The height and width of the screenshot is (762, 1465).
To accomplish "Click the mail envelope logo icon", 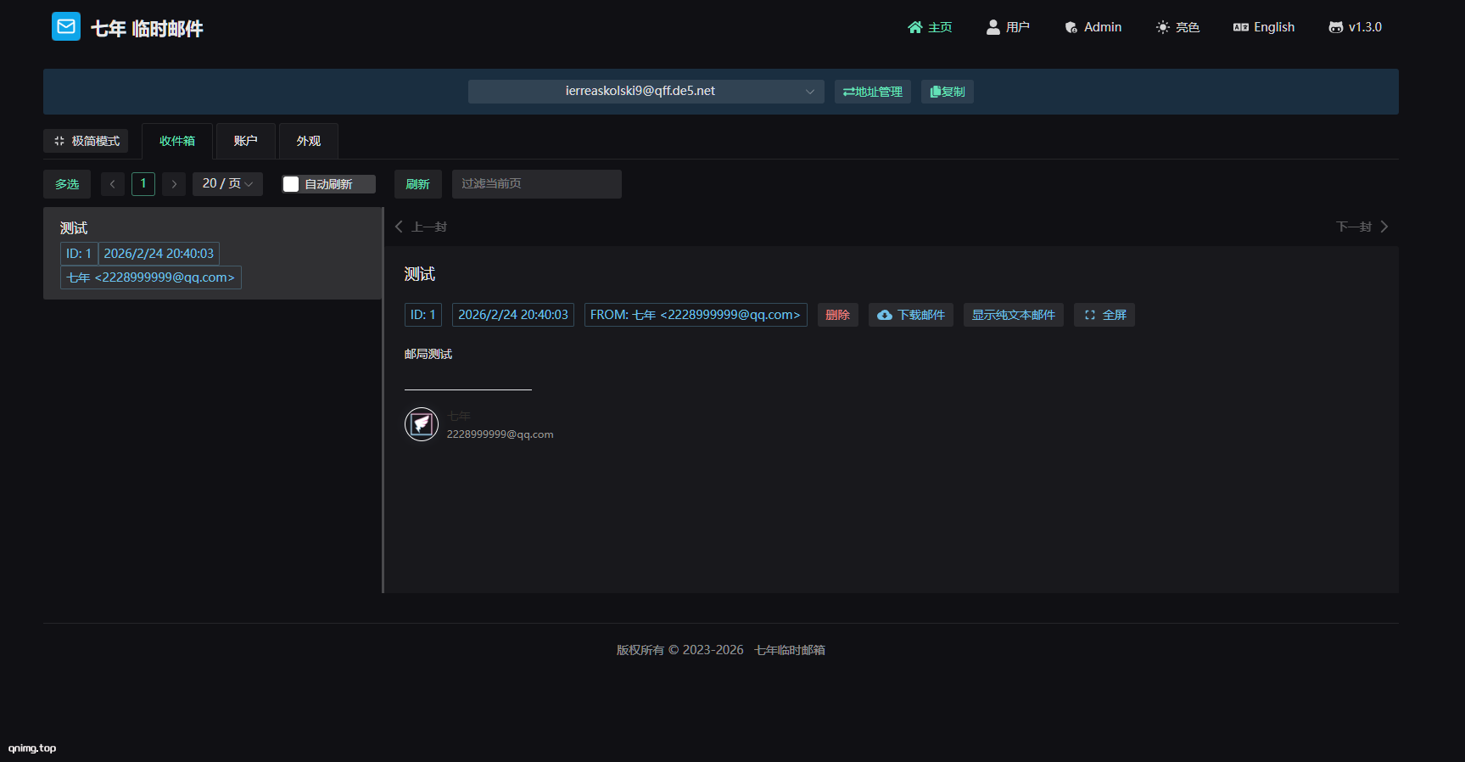I will (66, 27).
